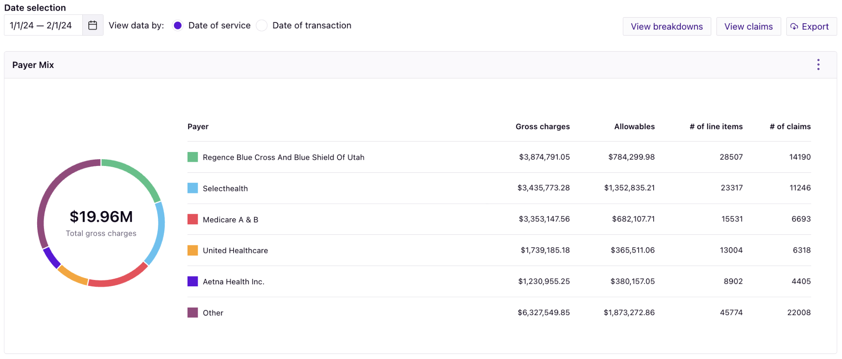Select the Selecthealth payer name

tap(225, 188)
